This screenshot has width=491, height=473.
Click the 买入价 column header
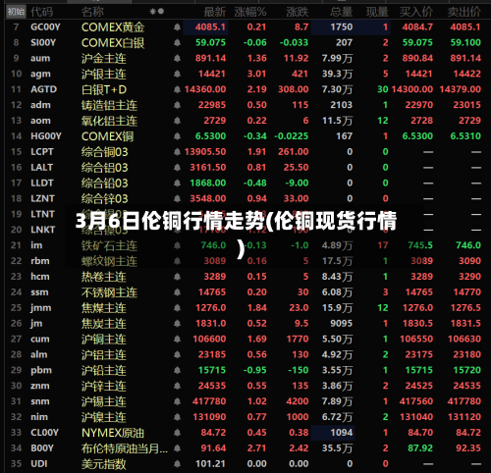click(416, 12)
